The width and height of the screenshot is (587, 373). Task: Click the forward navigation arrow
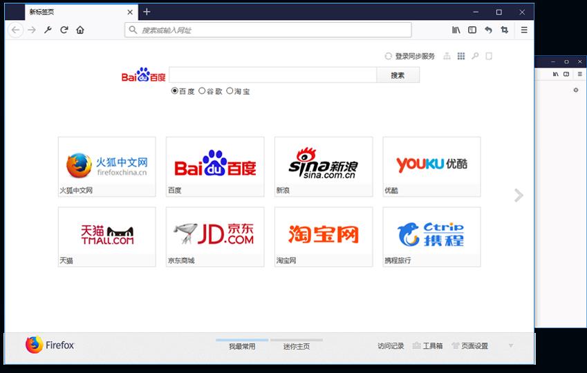point(32,30)
